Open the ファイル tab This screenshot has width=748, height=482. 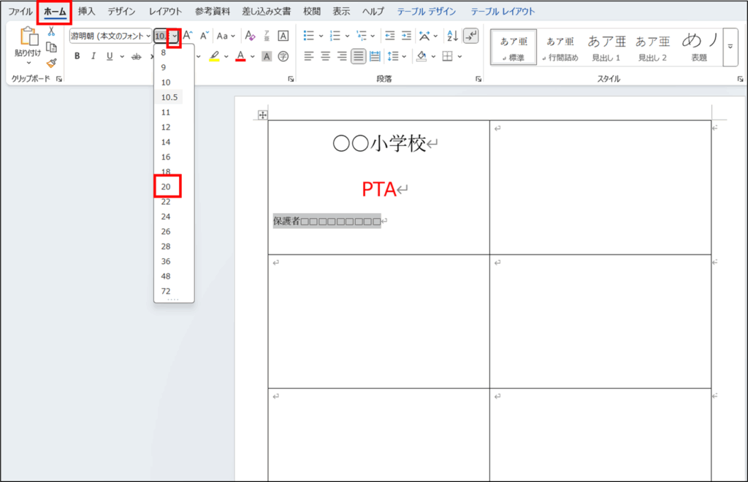[x=20, y=11]
